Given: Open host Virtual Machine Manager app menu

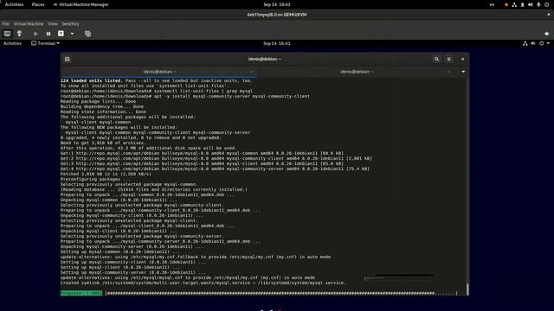Looking at the screenshot, I should (x=81, y=4).
